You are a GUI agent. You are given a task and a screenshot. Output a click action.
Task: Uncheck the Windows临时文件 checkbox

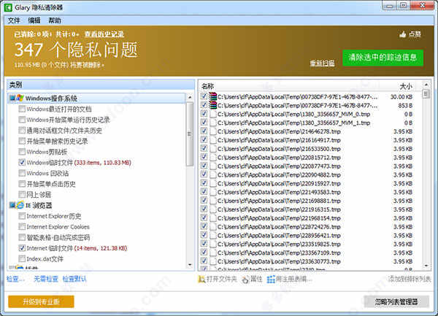coord(22,163)
